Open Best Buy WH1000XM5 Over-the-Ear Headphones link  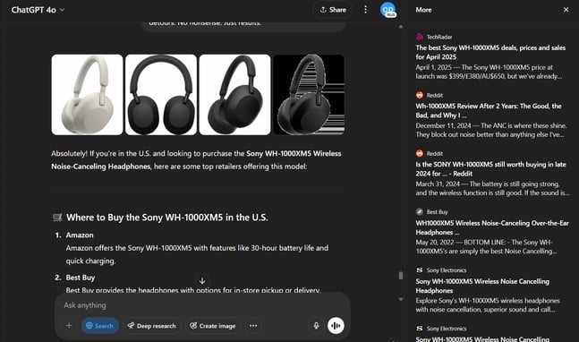point(492,227)
